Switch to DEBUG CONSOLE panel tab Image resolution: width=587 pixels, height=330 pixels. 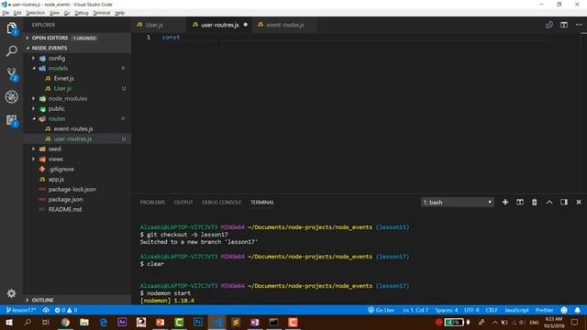[x=221, y=202]
